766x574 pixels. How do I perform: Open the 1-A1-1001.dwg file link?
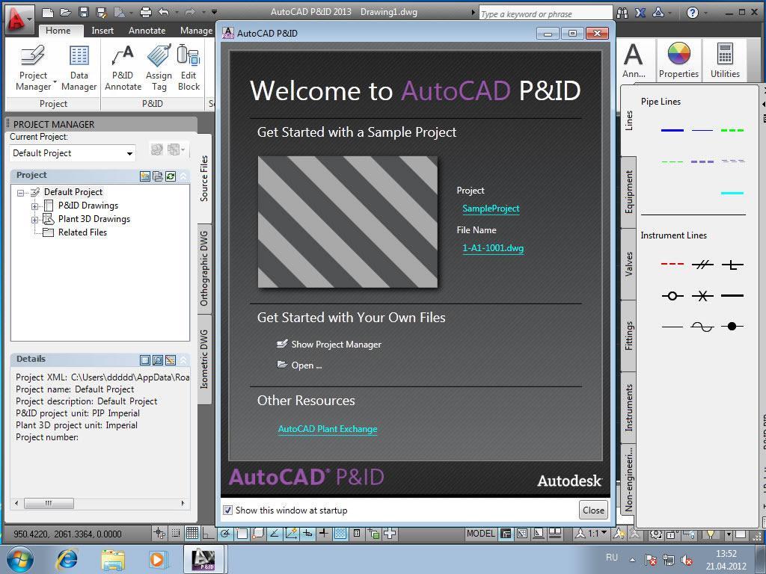tap(493, 248)
